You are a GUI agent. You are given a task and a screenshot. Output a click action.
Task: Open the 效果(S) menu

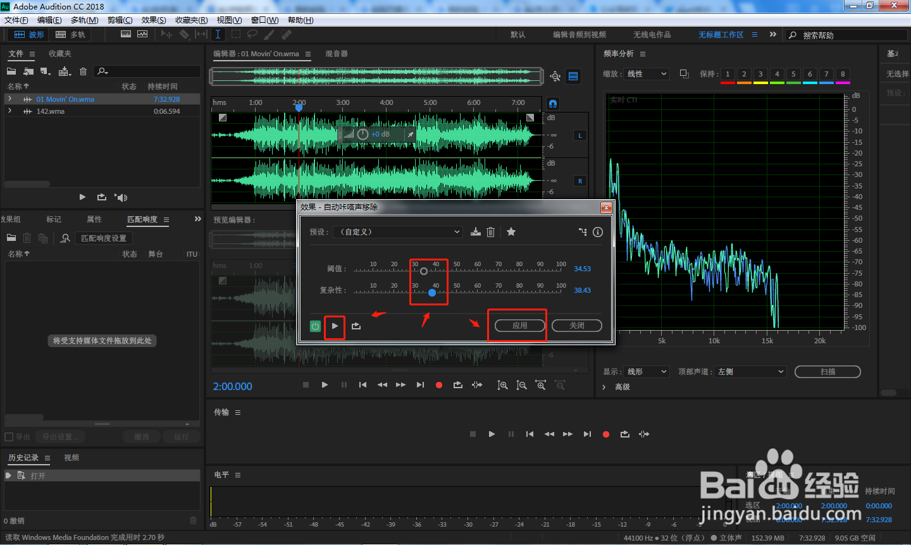[154, 20]
